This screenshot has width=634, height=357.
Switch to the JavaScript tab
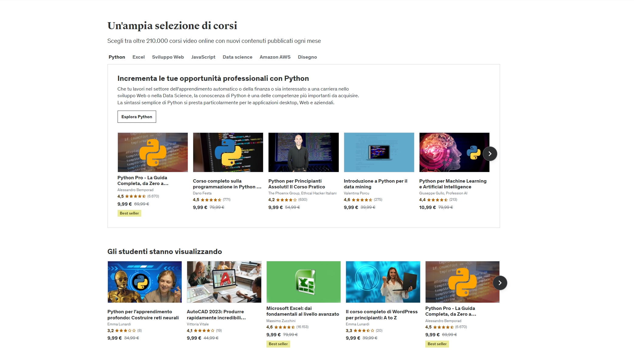pyautogui.click(x=203, y=57)
